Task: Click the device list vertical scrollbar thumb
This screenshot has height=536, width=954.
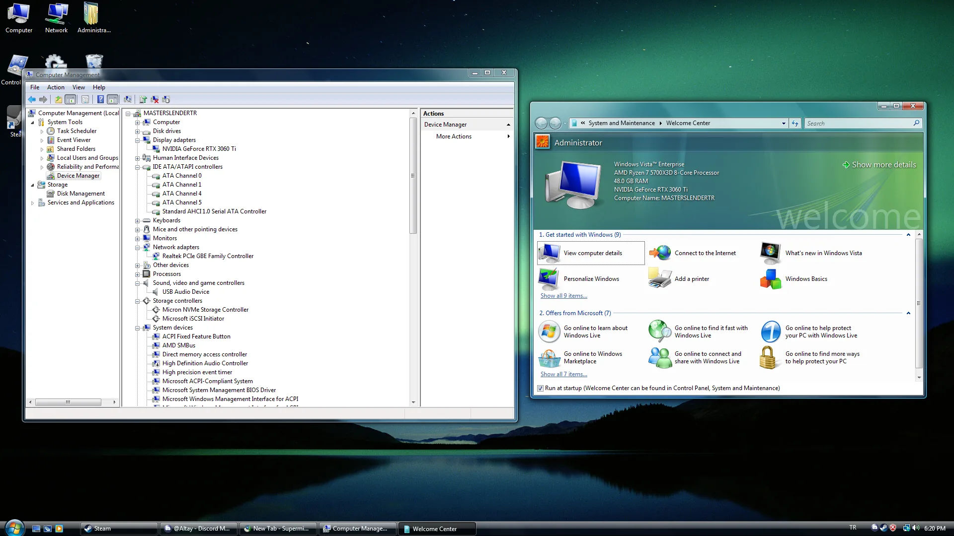Action: pos(413,176)
